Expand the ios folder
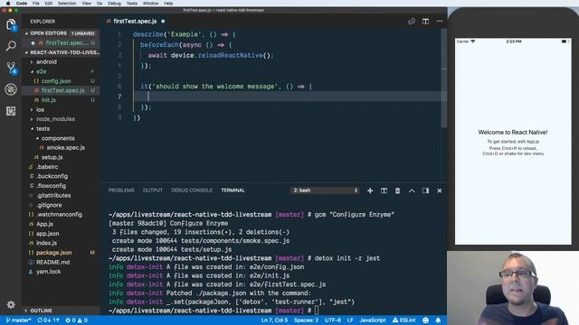Image resolution: width=579 pixels, height=325 pixels. pyautogui.click(x=40, y=110)
